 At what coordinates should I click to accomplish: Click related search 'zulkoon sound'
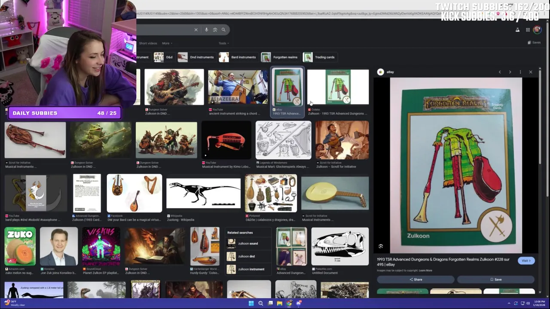point(247,243)
